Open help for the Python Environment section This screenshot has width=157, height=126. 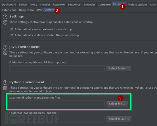point(5,83)
